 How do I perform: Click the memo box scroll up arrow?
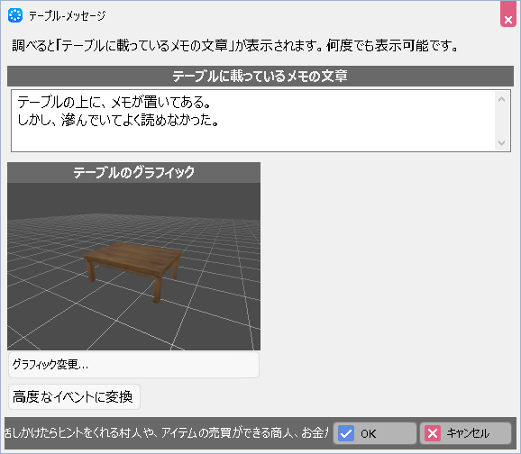[x=502, y=99]
